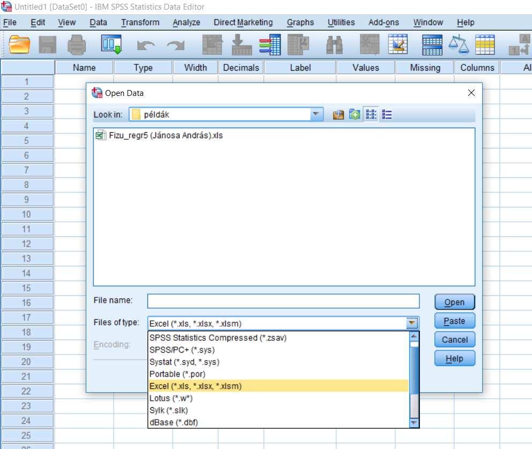This screenshot has width=532, height=449.
Task: Click the Values column header
Action: pos(366,68)
